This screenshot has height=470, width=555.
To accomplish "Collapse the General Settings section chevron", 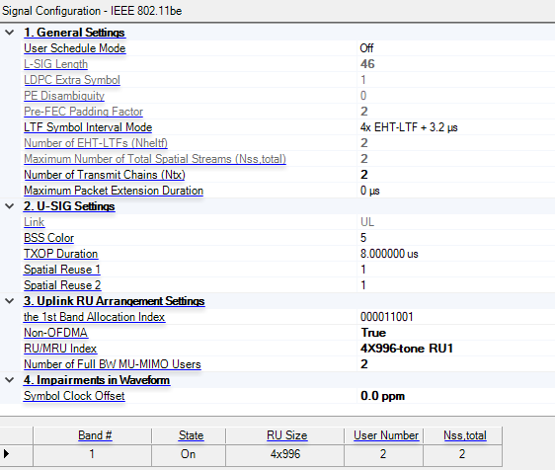I will click(x=10, y=33).
